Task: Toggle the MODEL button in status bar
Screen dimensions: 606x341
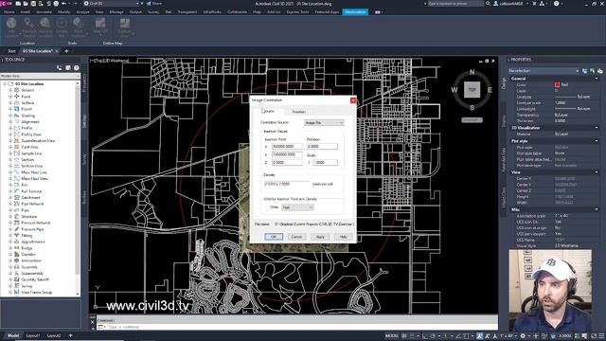Action: 391,336
